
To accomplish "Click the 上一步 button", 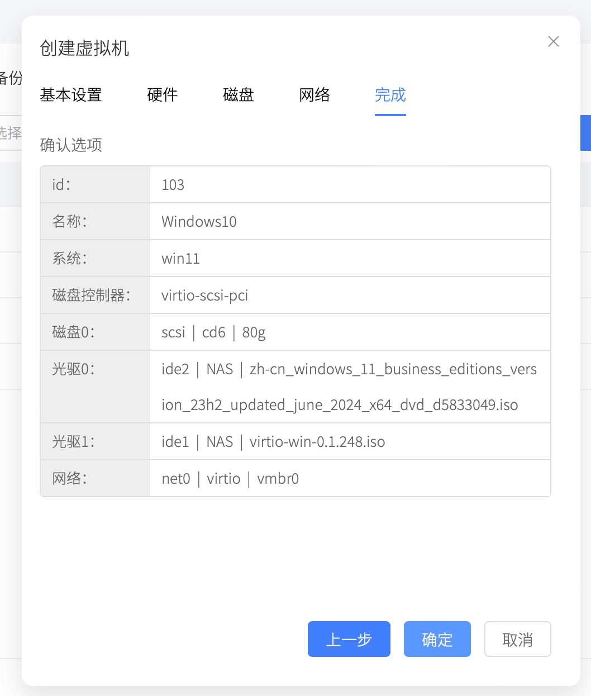I will click(349, 639).
